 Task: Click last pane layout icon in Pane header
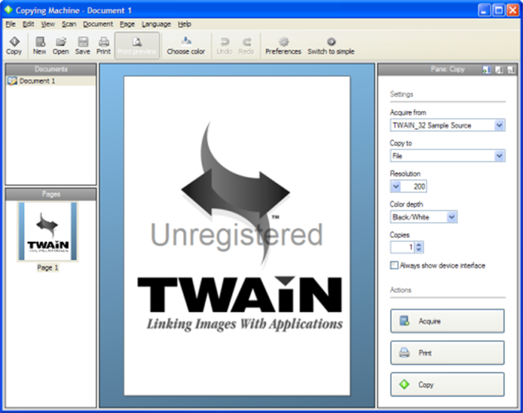510,69
